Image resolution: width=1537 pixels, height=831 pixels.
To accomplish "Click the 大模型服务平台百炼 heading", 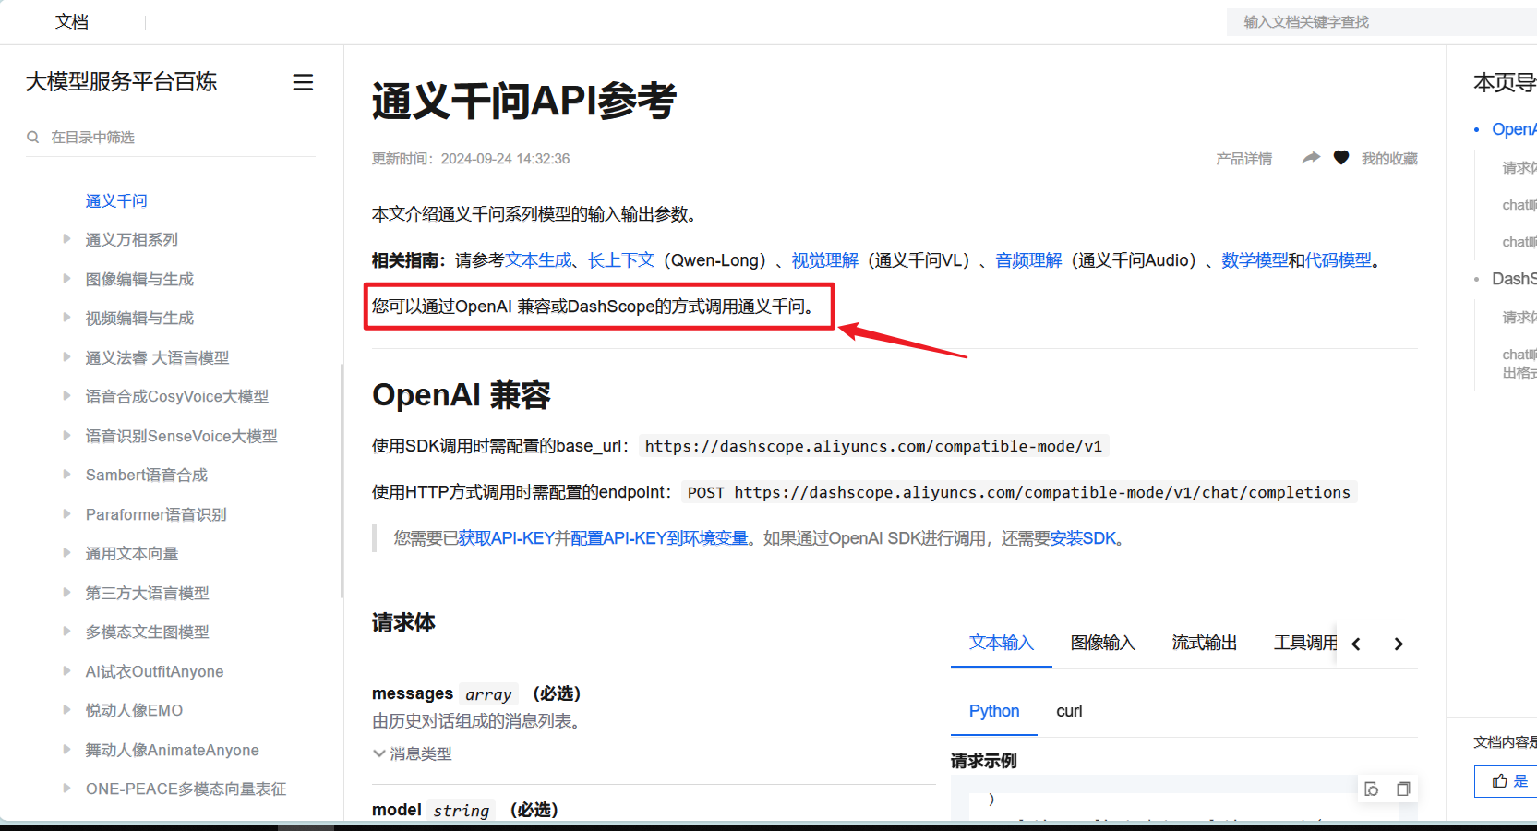I will 121,82.
